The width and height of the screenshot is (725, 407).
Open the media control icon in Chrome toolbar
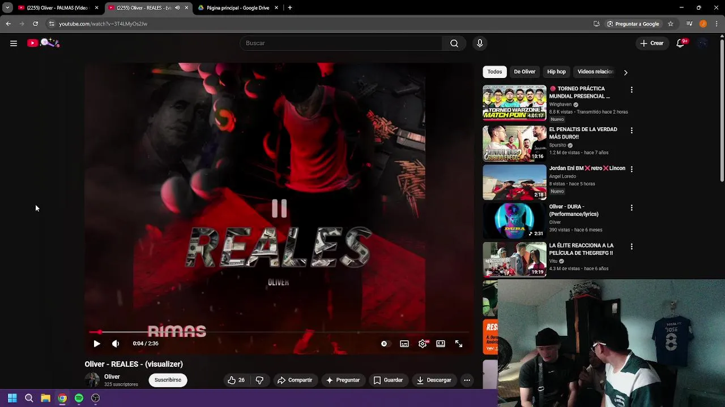click(689, 24)
